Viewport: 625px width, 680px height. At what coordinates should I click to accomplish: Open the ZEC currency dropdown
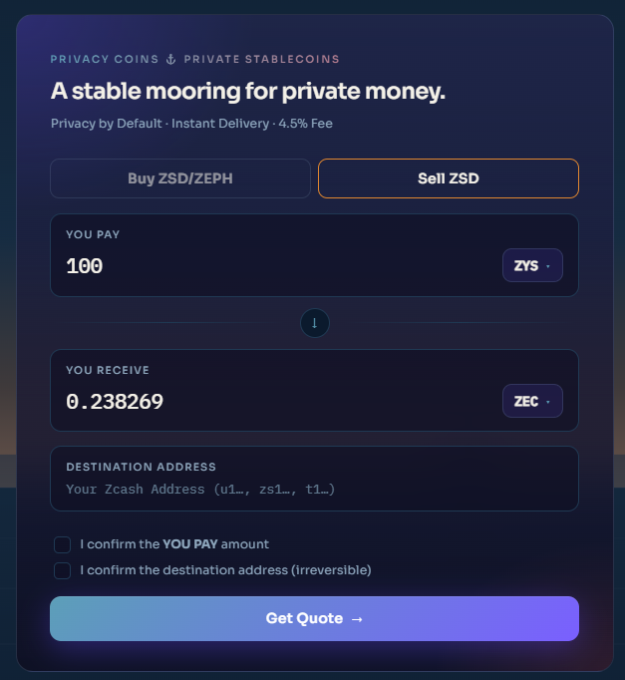(x=532, y=401)
